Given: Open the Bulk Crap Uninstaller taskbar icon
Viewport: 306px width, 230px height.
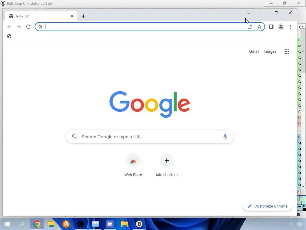Looking at the screenshot, I should pyautogui.click(x=139, y=224).
